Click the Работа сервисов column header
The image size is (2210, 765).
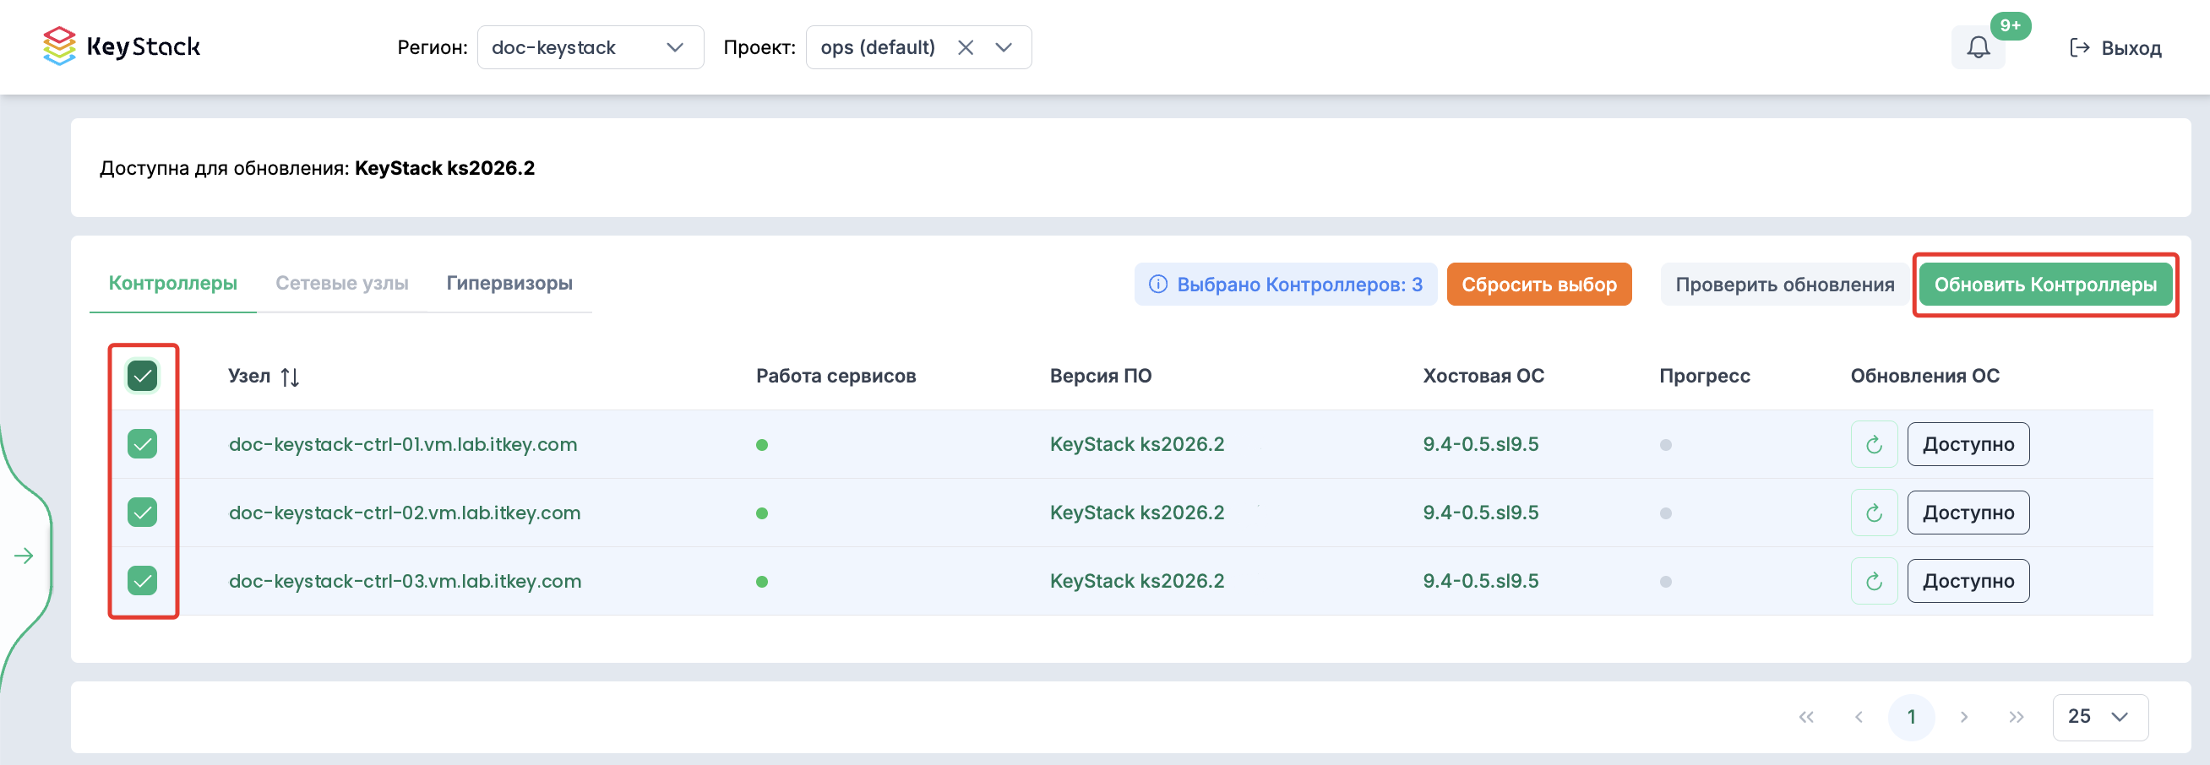836,376
